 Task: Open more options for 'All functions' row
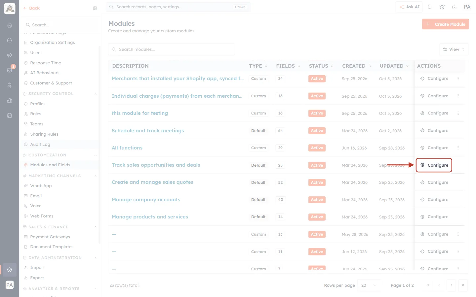point(458,148)
